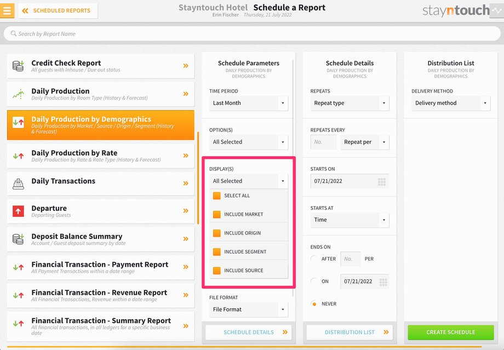Viewport: 504px width, 350px height.
Task: Open the Time Period Last Month dropdown
Action: coord(249,103)
